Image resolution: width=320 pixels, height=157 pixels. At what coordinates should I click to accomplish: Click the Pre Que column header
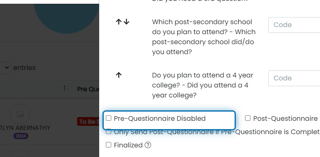click(88, 89)
